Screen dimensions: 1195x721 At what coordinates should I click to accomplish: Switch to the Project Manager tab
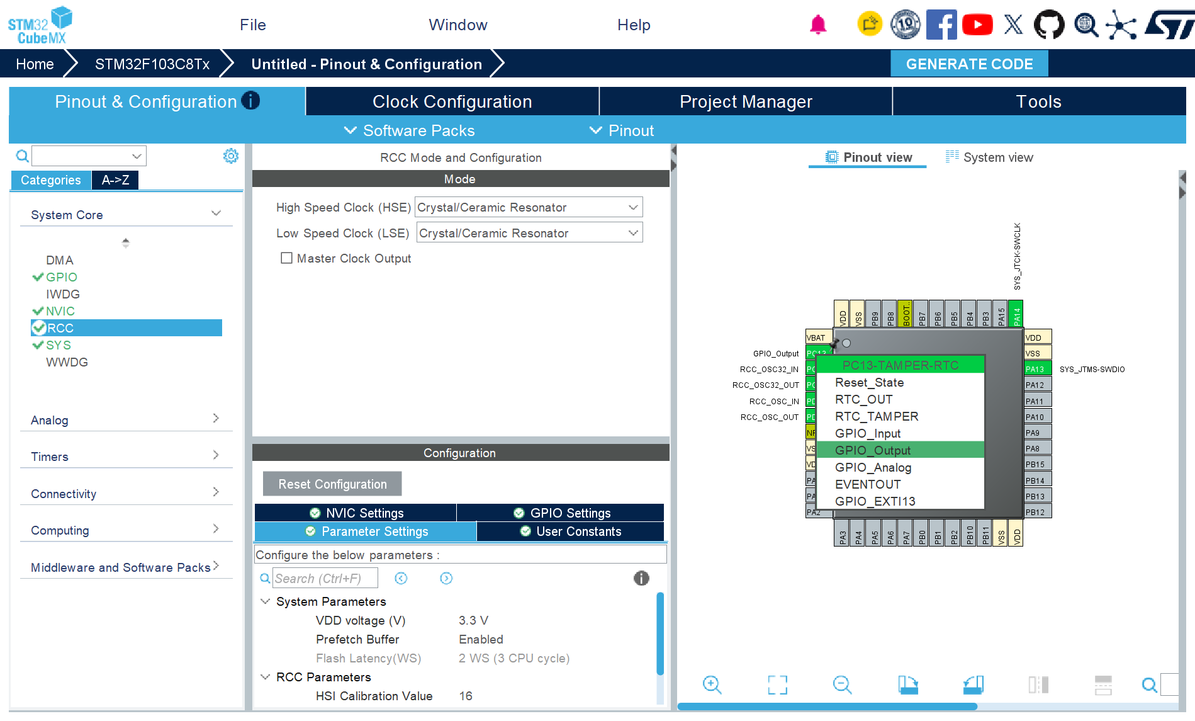coord(746,101)
